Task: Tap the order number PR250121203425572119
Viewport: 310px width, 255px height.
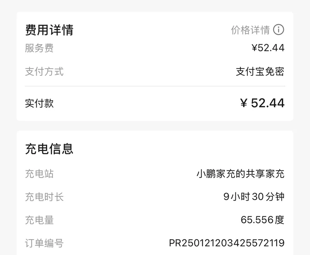Action: 227,243
